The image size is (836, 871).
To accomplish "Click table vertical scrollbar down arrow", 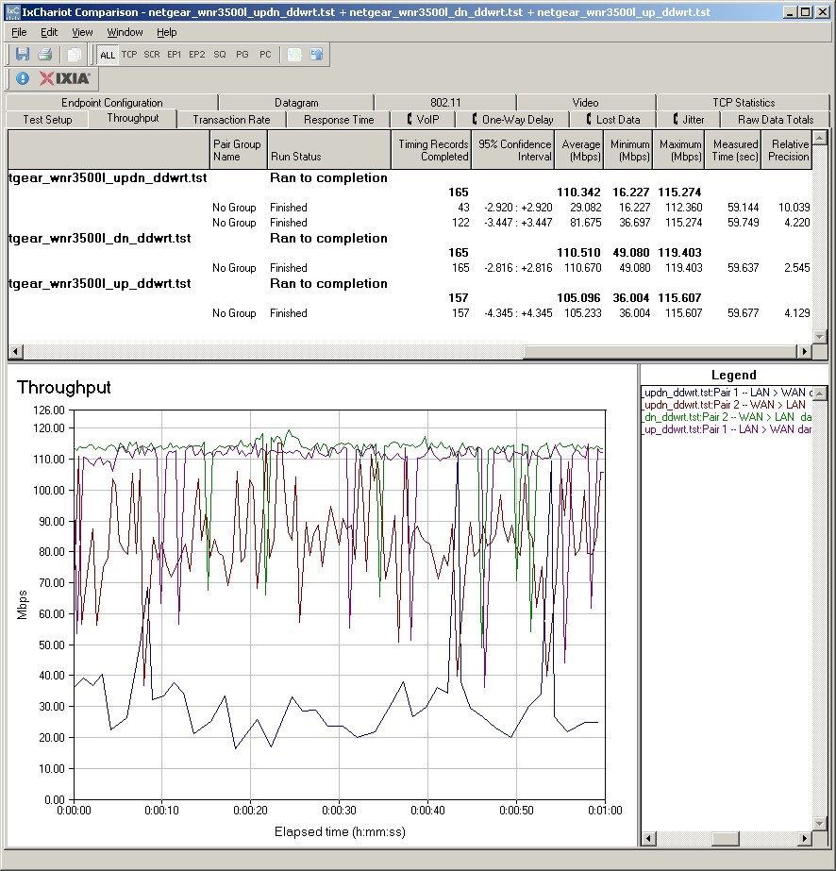I will 819,337.
